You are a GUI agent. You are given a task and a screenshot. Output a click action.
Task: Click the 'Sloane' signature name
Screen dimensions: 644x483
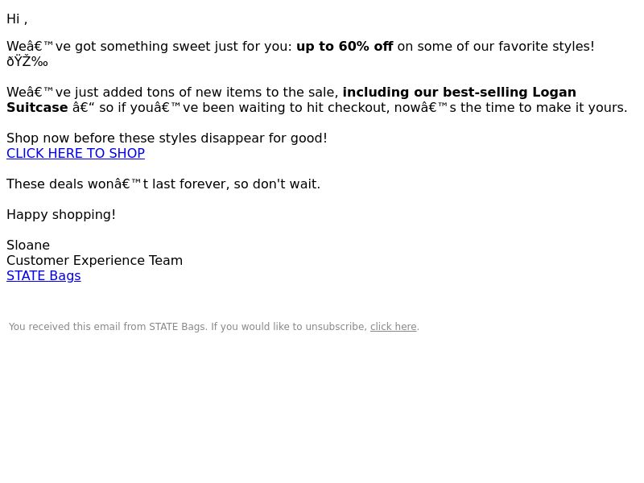[x=28, y=246]
